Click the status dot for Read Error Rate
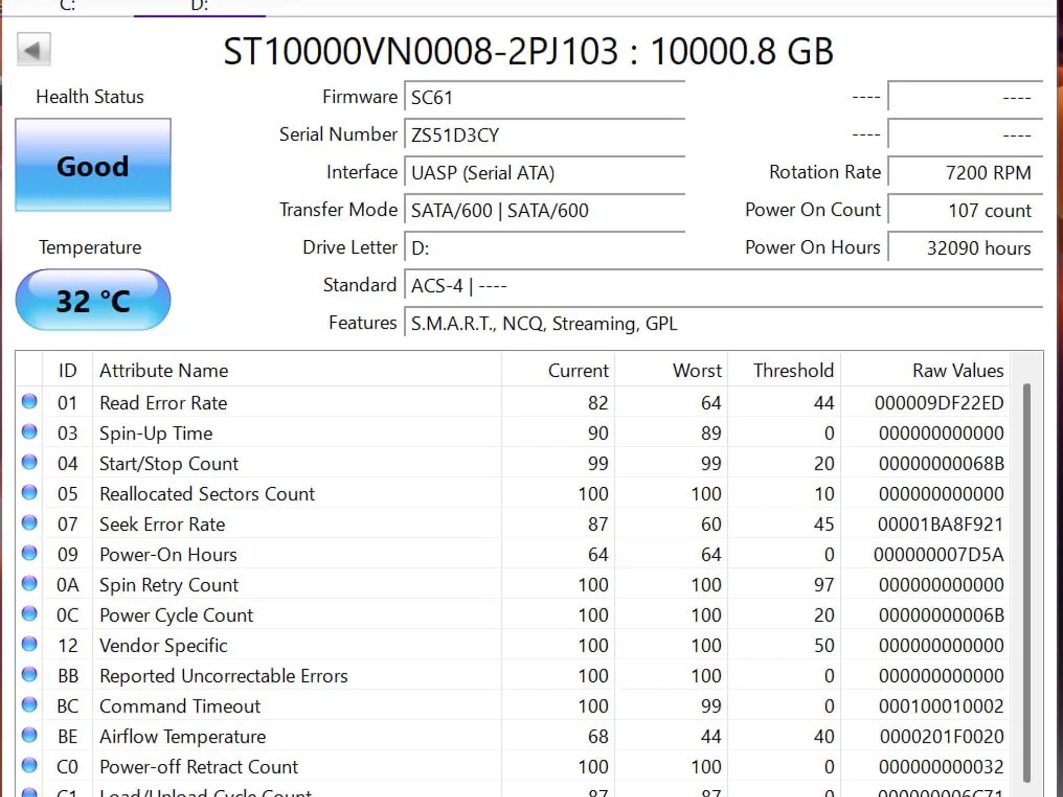This screenshot has height=797, width=1063. pyautogui.click(x=30, y=402)
